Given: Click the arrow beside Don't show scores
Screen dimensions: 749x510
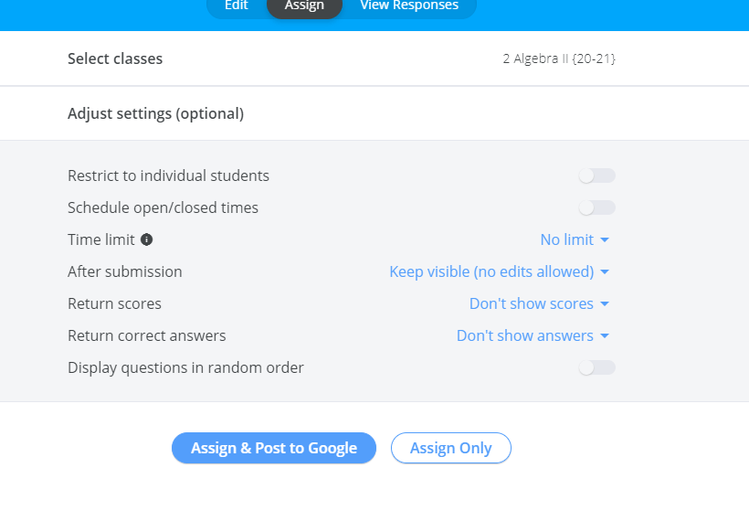Looking at the screenshot, I should pyautogui.click(x=604, y=304).
